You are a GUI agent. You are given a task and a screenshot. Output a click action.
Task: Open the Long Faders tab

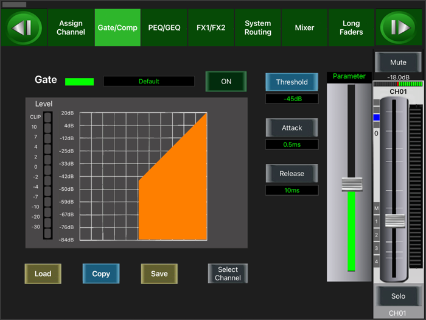coord(351,27)
